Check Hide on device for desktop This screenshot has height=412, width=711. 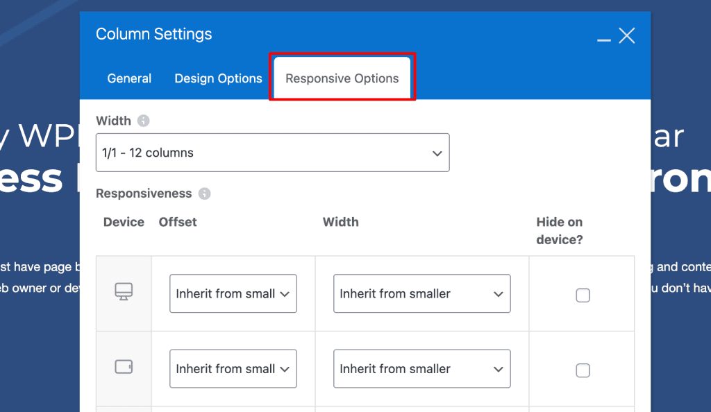click(x=583, y=295)
